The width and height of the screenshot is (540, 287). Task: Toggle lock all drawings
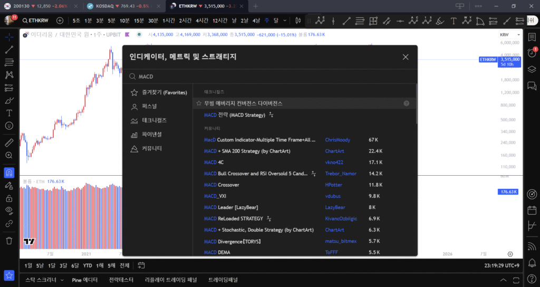[x=9, y=198]
